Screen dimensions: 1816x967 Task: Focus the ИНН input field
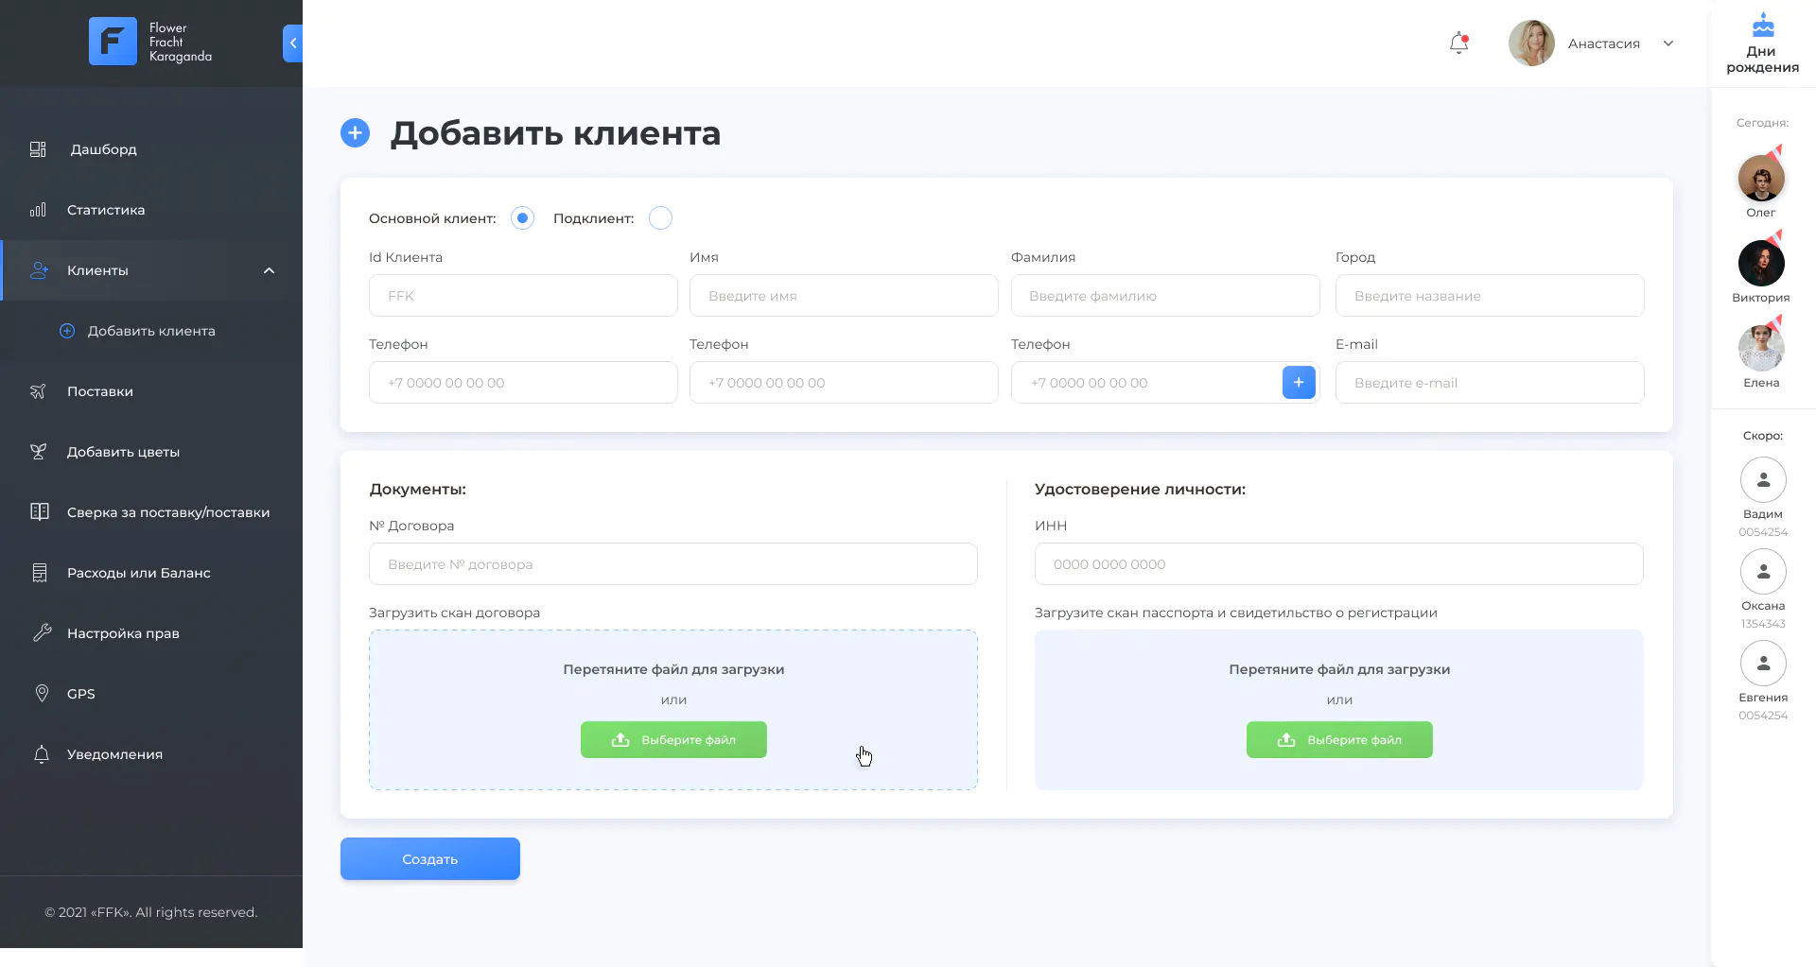(1339, 564)
